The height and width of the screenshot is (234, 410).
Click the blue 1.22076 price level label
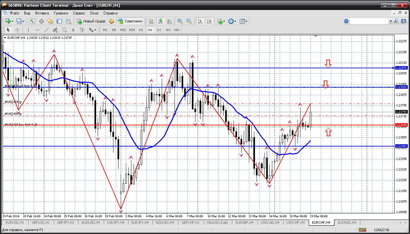tap(401, 68)
